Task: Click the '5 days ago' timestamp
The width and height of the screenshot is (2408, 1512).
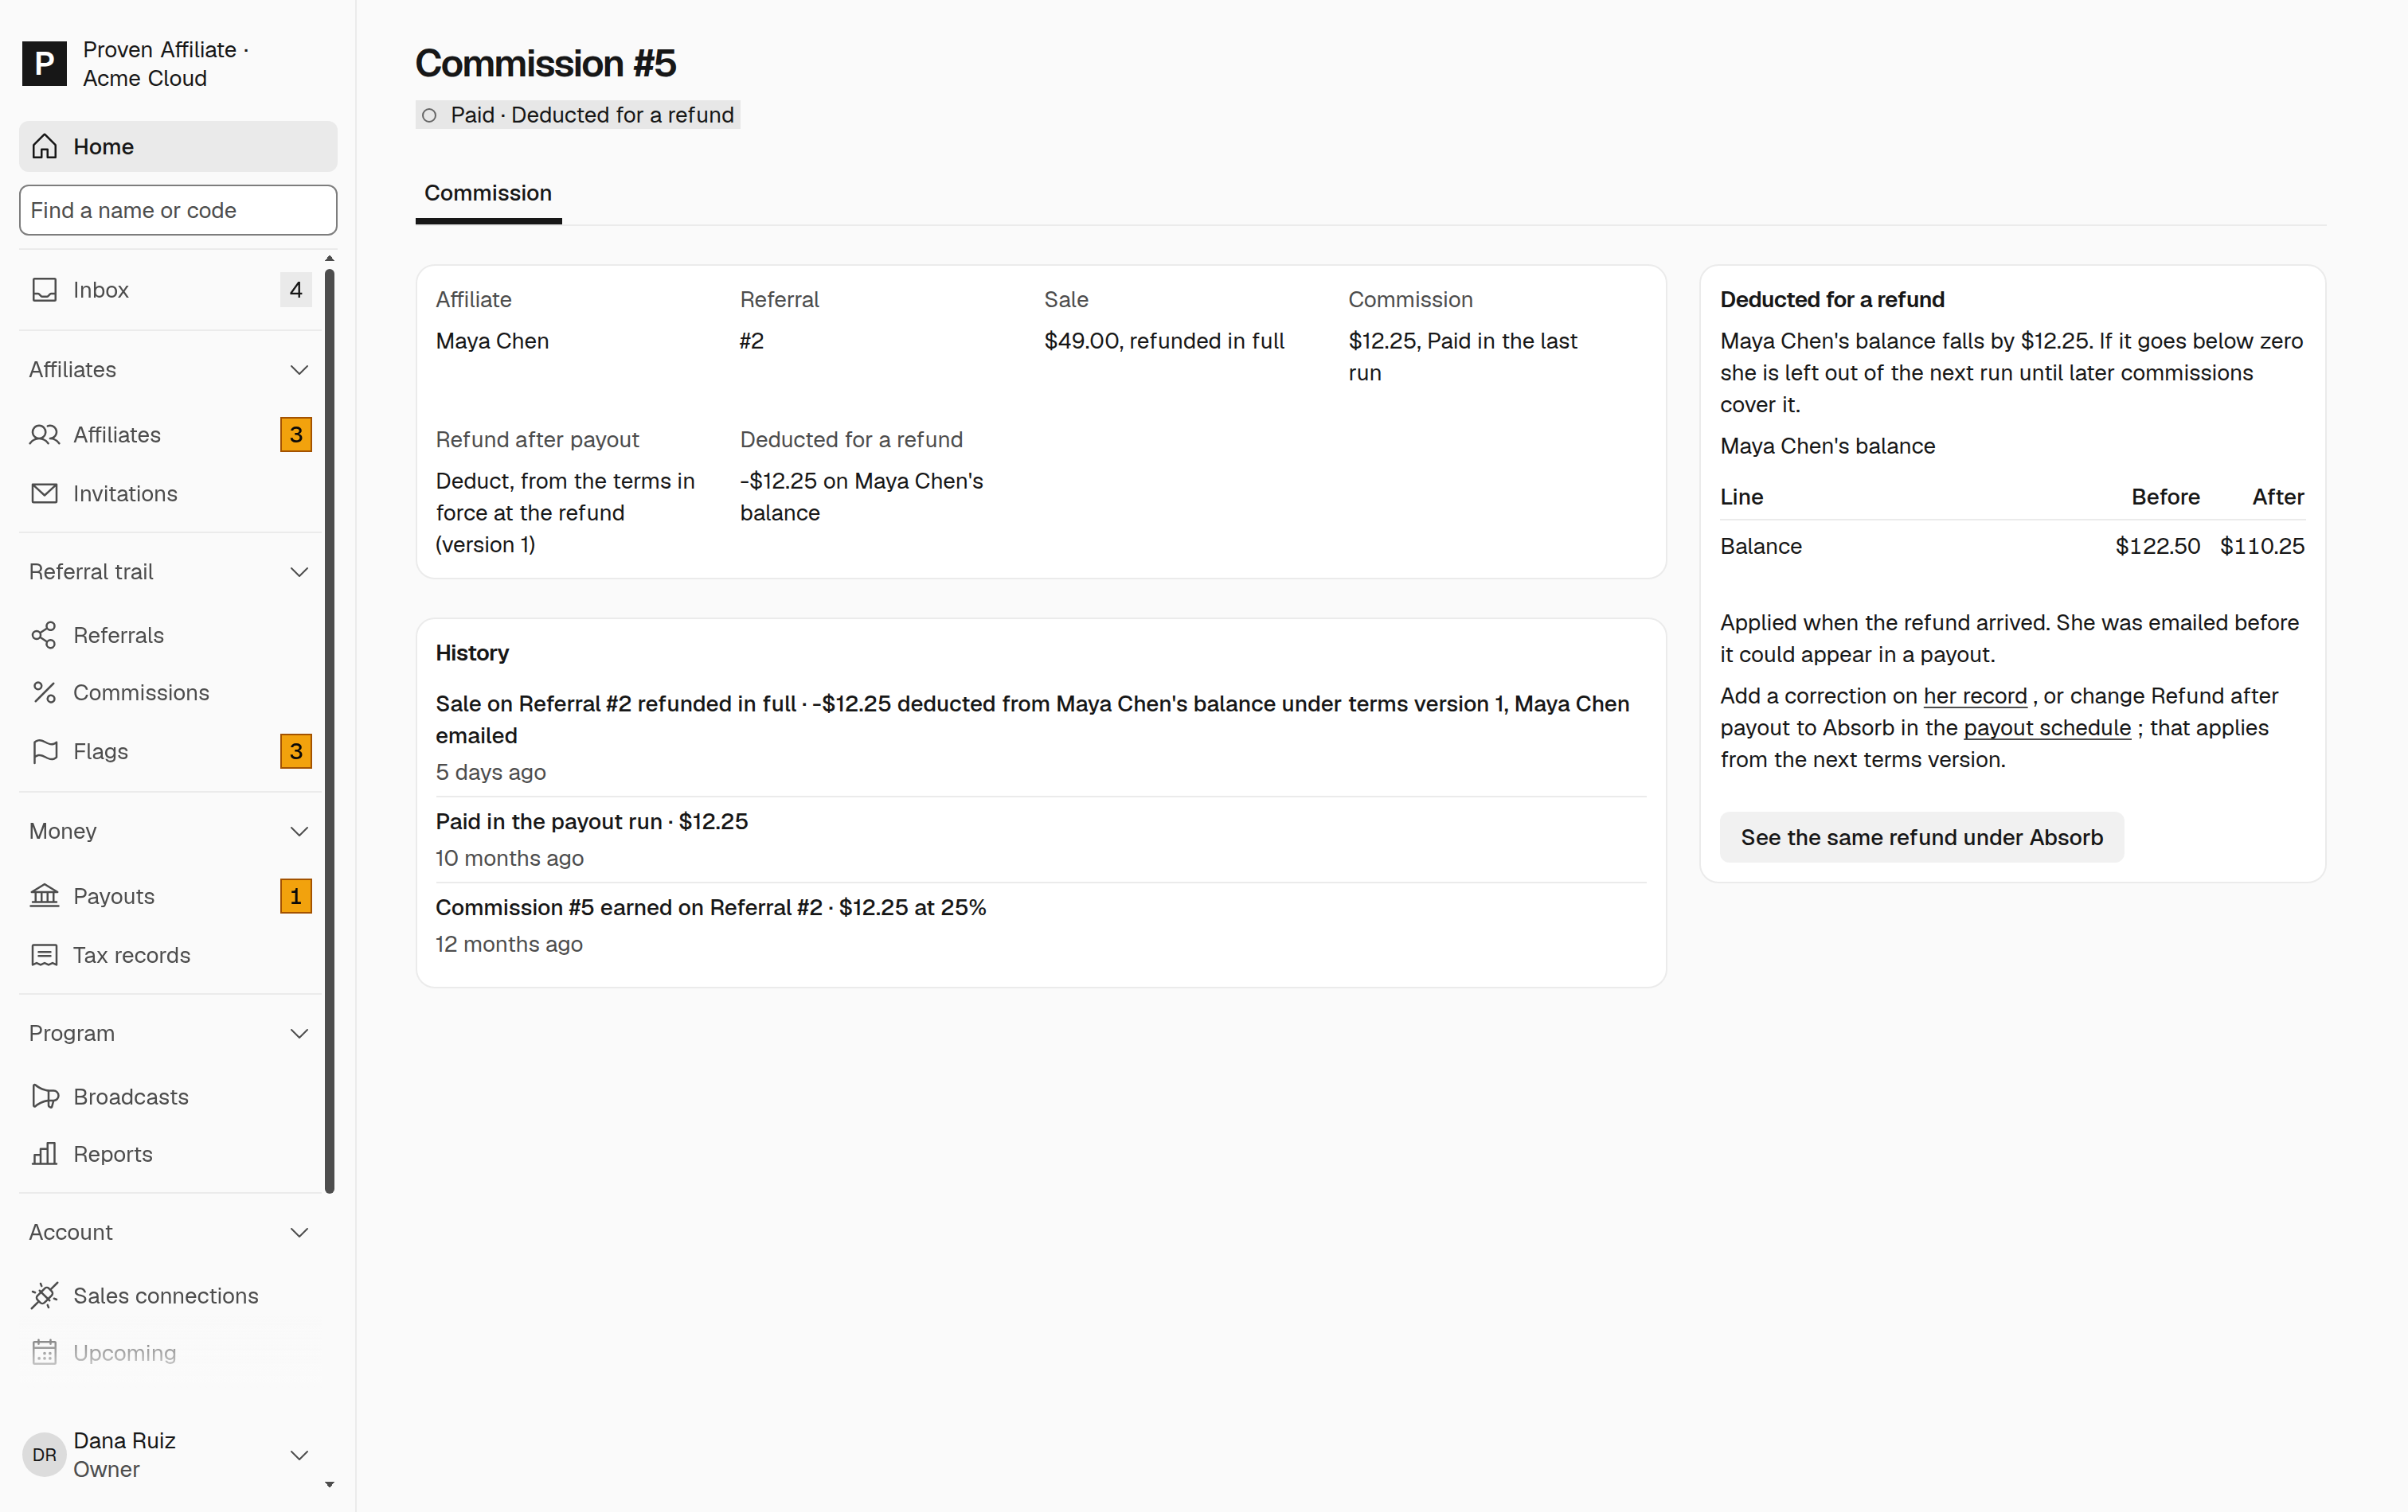Action: [x=491, y=773]
